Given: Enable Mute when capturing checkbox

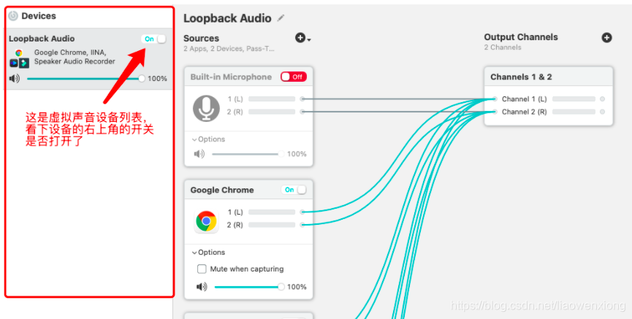Looking at the screenshot, I should (x=202, y=269).
